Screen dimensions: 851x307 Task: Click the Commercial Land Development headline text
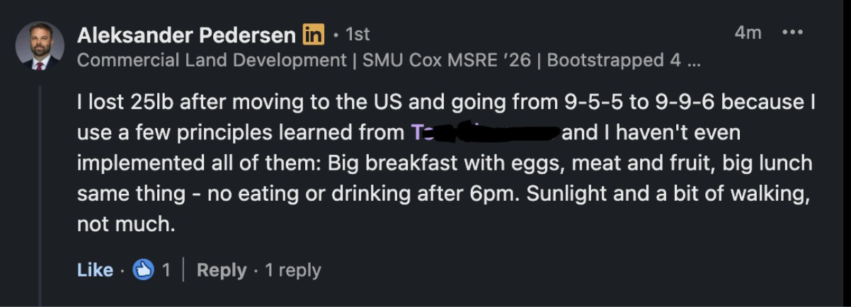coord(212,61)
